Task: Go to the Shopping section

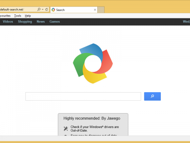Action: (x=25, y=22)
